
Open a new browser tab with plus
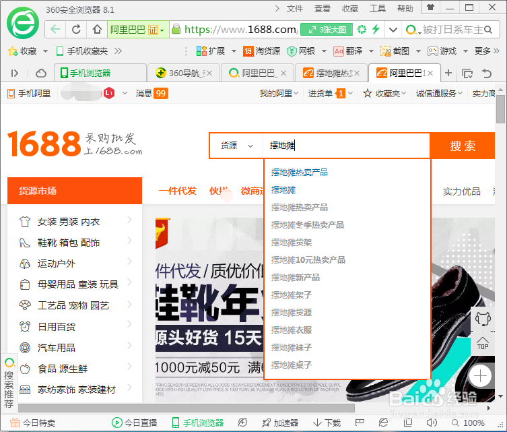point(448,73)
